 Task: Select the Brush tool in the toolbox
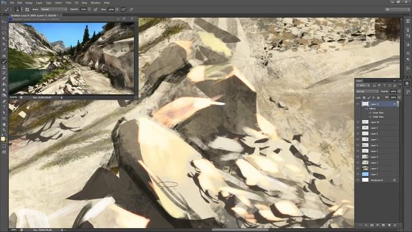[4, 62]
